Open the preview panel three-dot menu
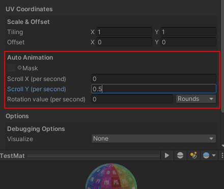The image size is (224, 189). click(222, 155)
